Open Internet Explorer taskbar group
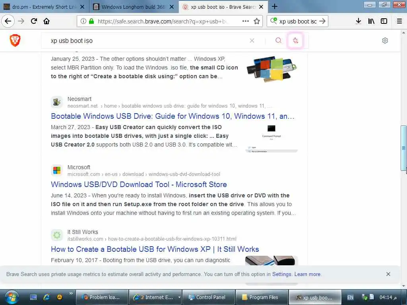This screenshot has height=305, width=407. [x=153, y=297]
